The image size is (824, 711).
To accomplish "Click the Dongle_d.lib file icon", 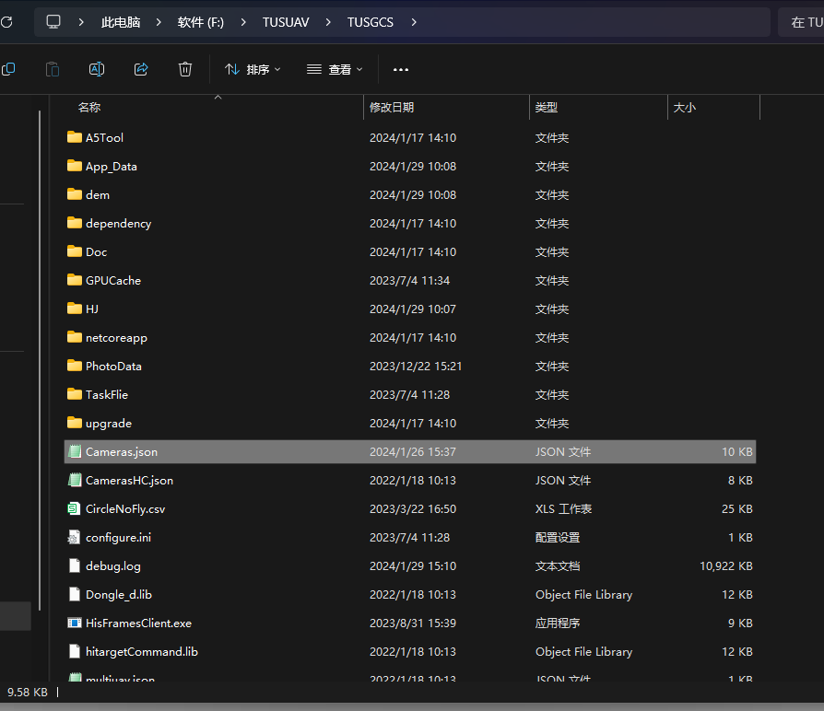I will tap(75, 594).
